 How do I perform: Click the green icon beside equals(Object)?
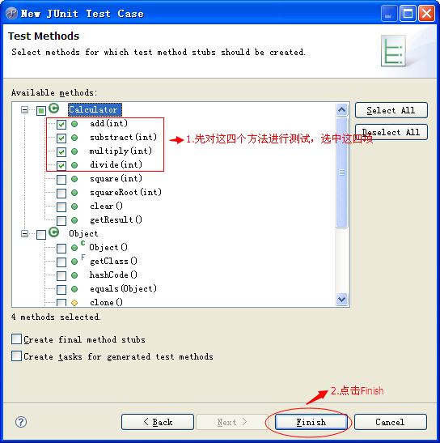click(74, 289)
